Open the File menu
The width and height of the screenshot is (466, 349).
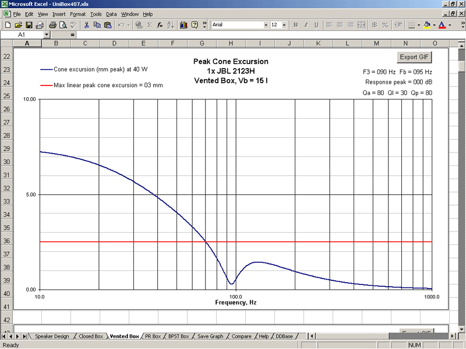[x=17, y=14]
